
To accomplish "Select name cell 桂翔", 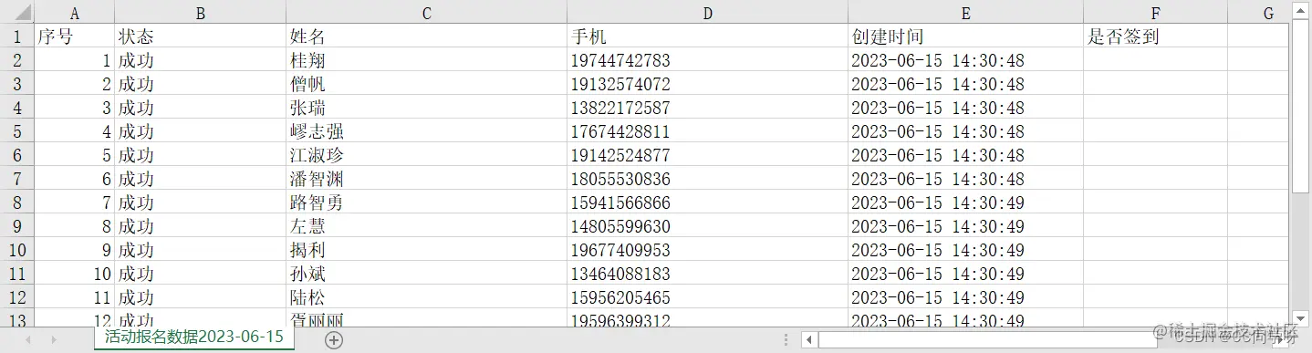I will (427, 60).
